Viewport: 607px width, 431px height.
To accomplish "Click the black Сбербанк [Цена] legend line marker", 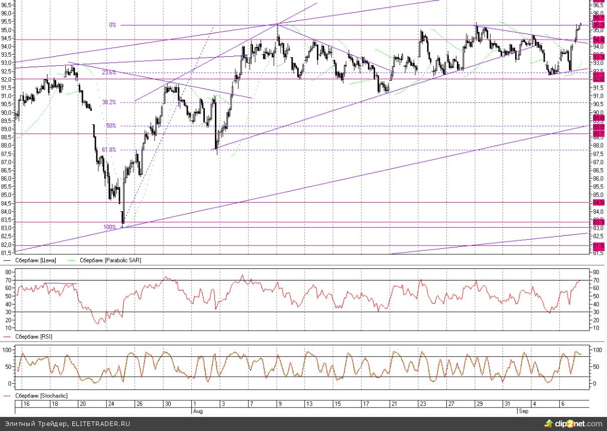I will (8, 260).
